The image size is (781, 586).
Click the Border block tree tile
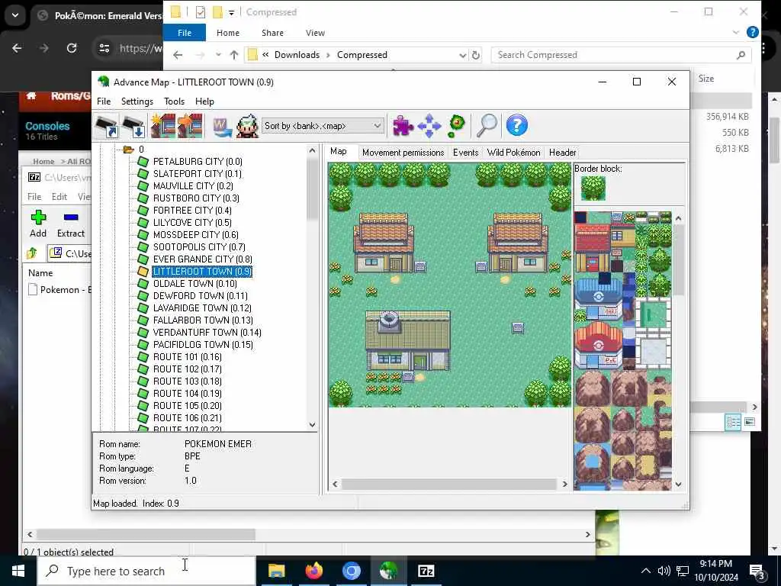click(x=593, y=188)
